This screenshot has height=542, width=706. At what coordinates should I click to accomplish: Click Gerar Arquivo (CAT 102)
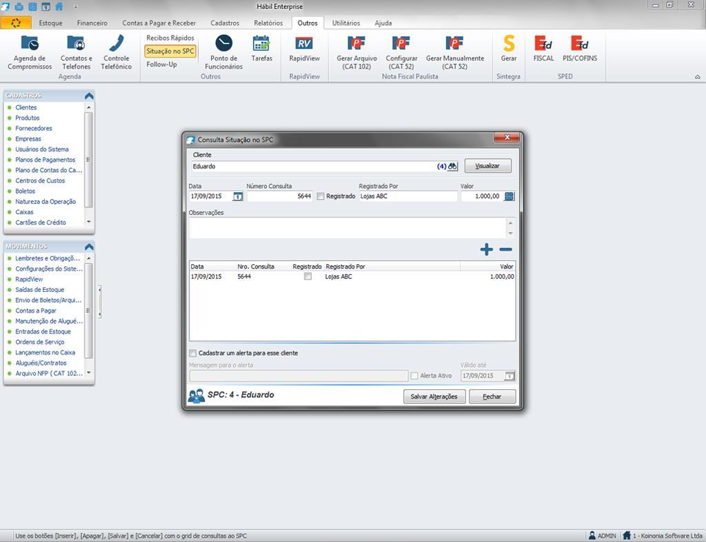tap(356, 52)
